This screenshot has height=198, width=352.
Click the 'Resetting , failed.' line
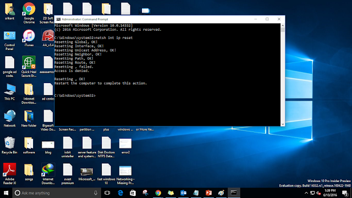coord(74,67)
